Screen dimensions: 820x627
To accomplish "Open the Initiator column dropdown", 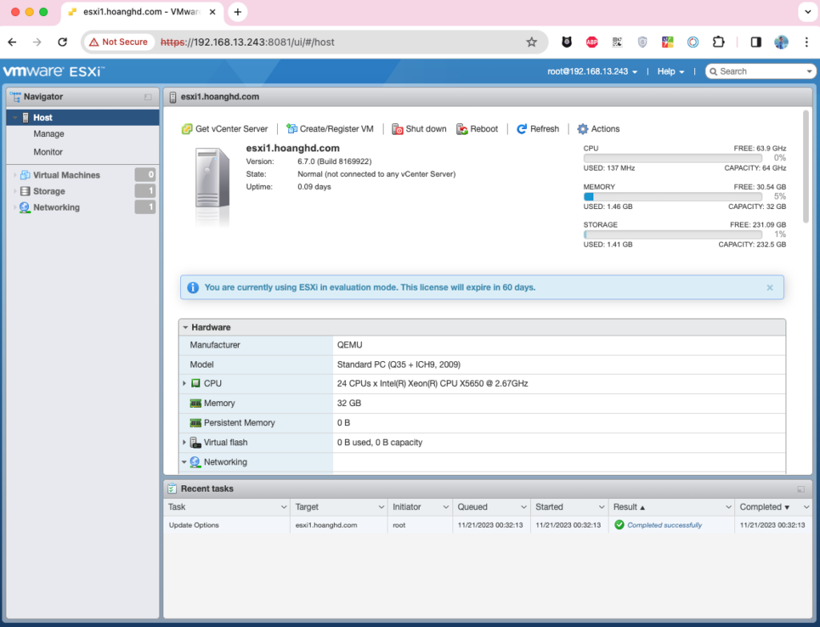I will 446,507.
